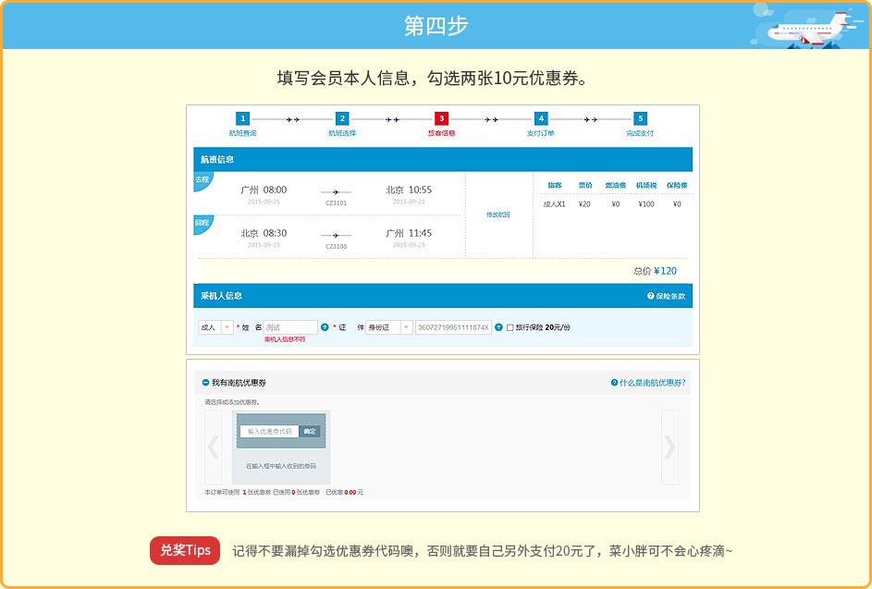The image size is (872, 589).
Task: Click step 1 航班查询 in progress bar
Action: click(x=242, y=119)
